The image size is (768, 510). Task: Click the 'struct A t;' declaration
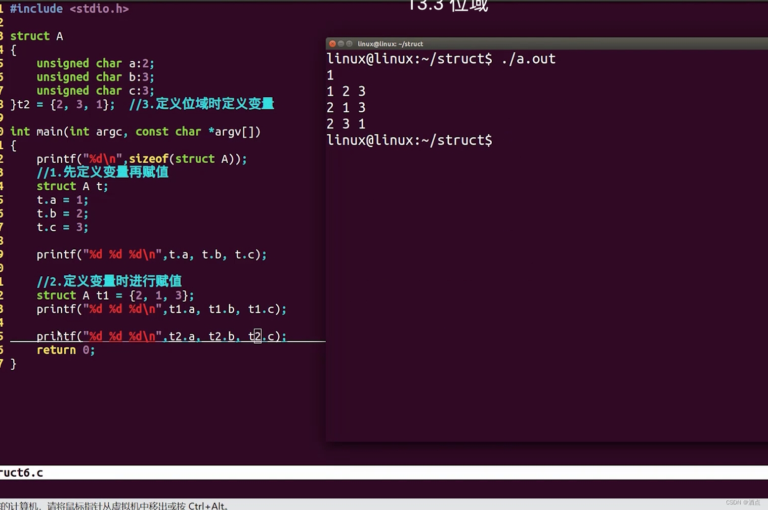(x=72, y=186)
